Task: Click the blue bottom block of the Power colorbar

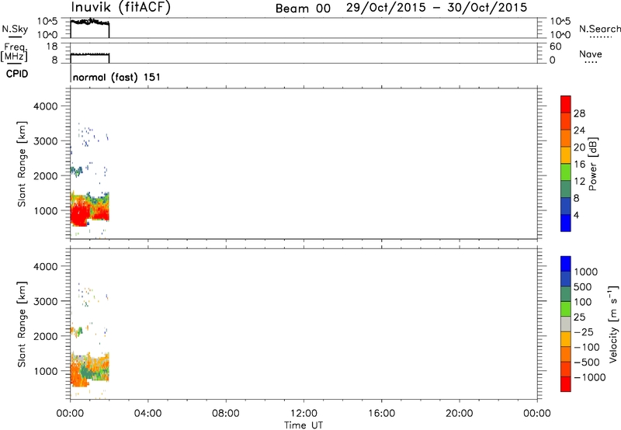Action: click(566, 223)
